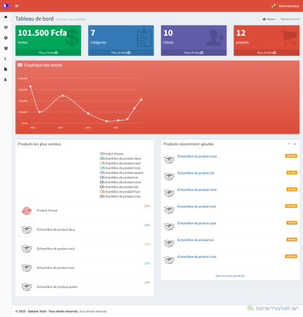Select Échantillon de produit deux in best-sellers list
303x317 pixels.
(56, 229)
